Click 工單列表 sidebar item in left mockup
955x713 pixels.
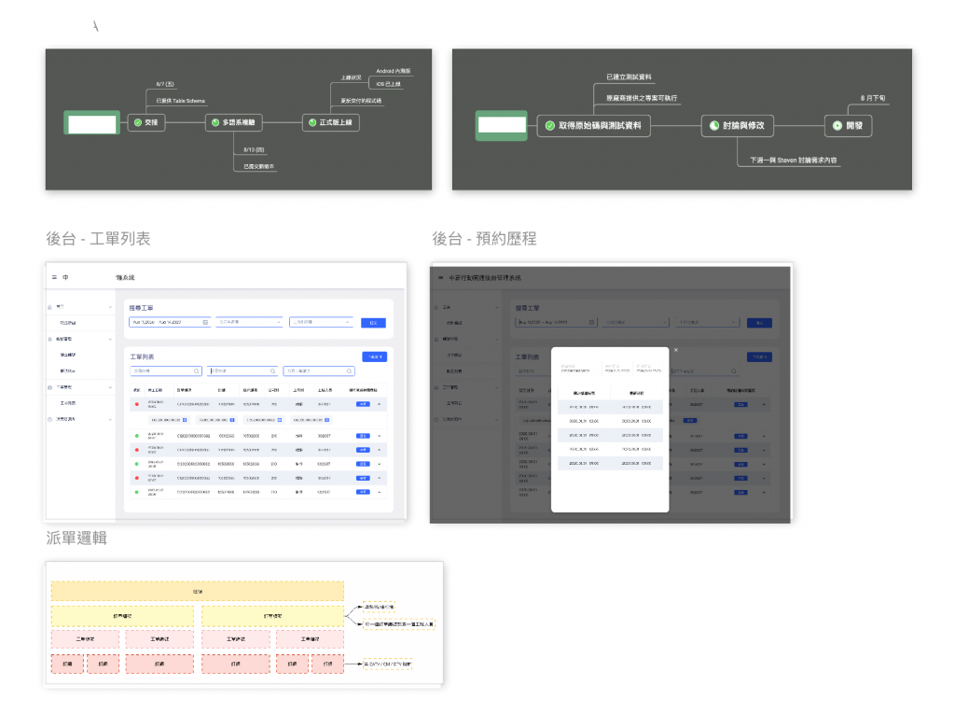[x=67, y=403]
